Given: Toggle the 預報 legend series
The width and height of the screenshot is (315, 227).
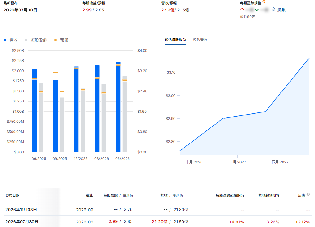Looking at the screenshot, I should pyautogui.click(x=61, y=40).
